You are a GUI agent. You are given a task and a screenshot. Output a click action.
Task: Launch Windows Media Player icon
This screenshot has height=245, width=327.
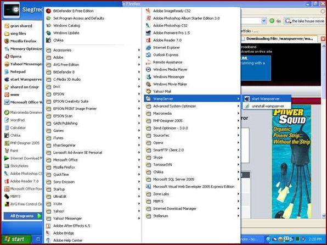(148, 69)
